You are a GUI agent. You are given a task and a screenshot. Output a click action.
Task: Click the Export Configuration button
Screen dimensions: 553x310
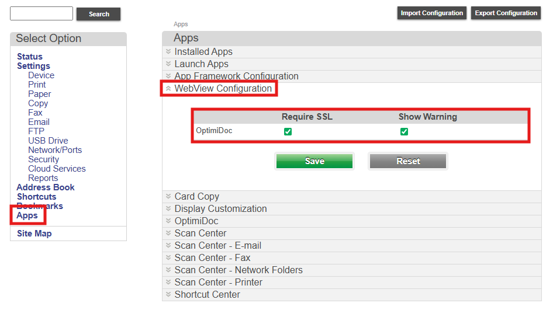click(x=506, y=13)
